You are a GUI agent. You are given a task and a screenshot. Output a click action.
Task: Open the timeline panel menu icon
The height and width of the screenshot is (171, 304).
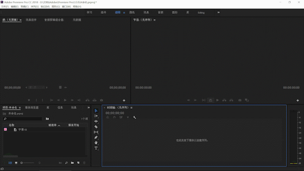click(132, 108)
